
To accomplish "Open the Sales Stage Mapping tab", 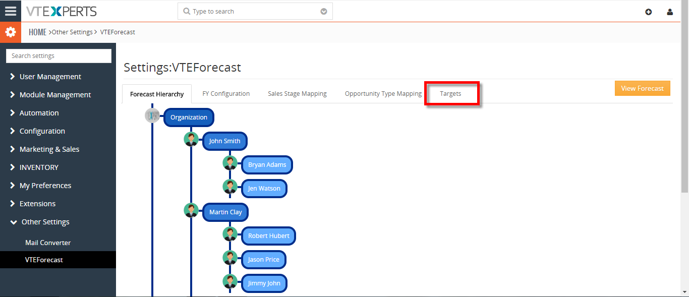I will click(297, 94).
